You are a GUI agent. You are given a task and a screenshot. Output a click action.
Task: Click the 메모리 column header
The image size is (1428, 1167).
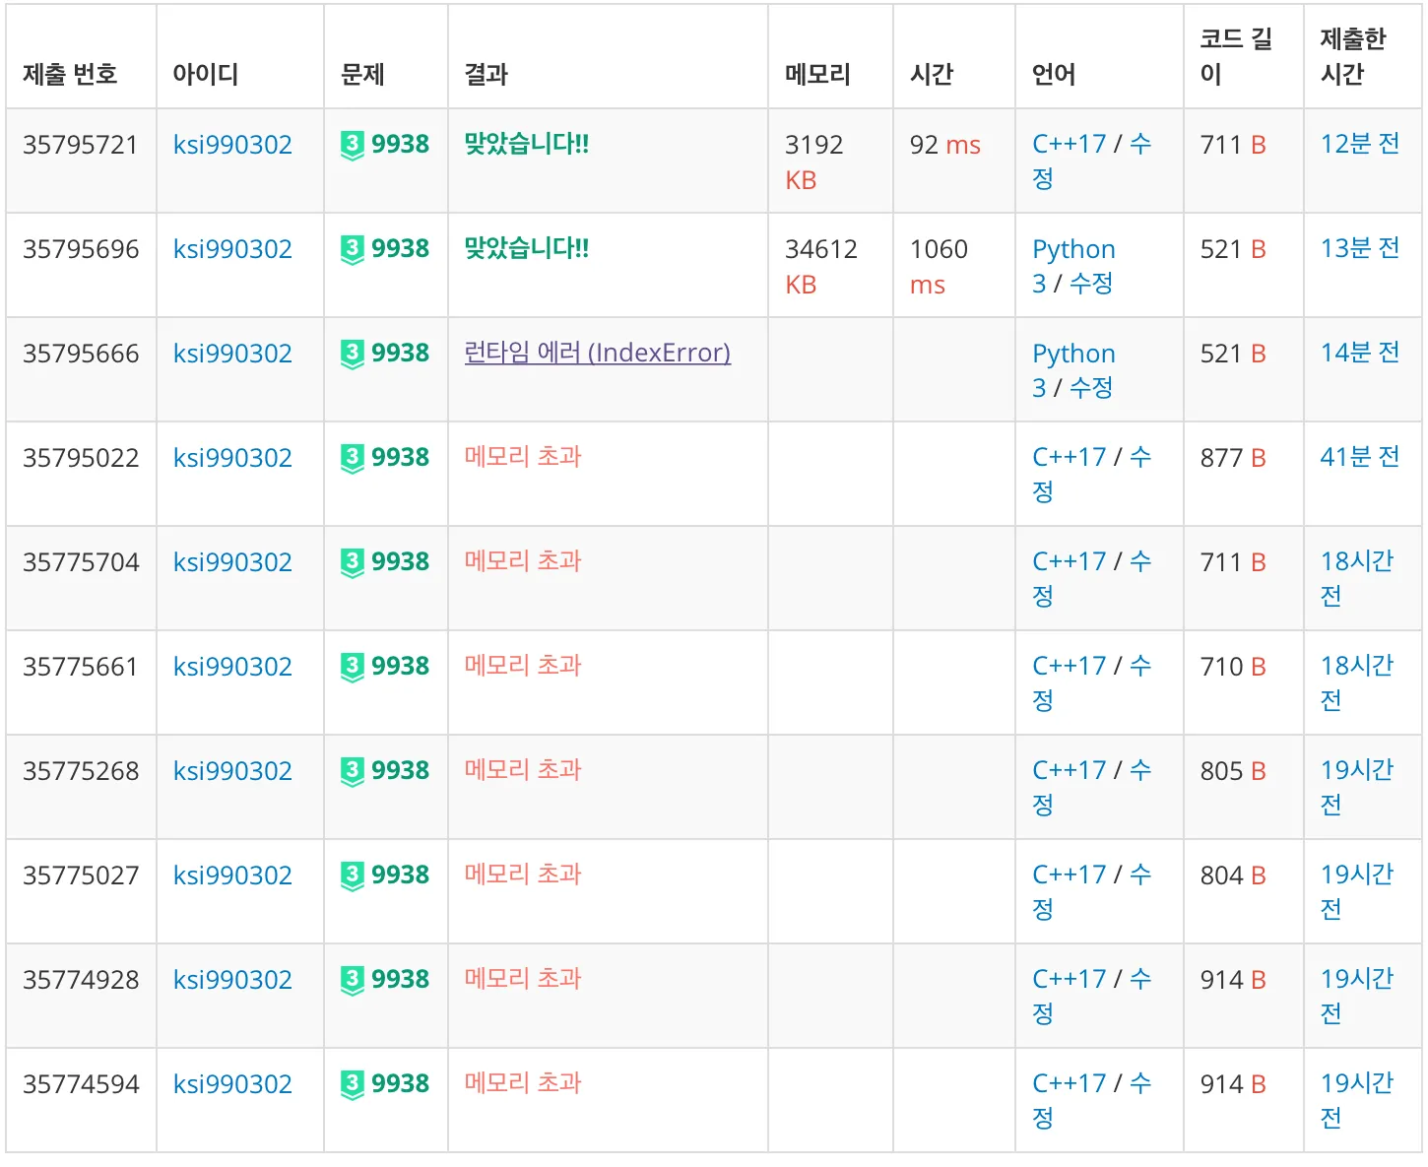coord(817,74)
